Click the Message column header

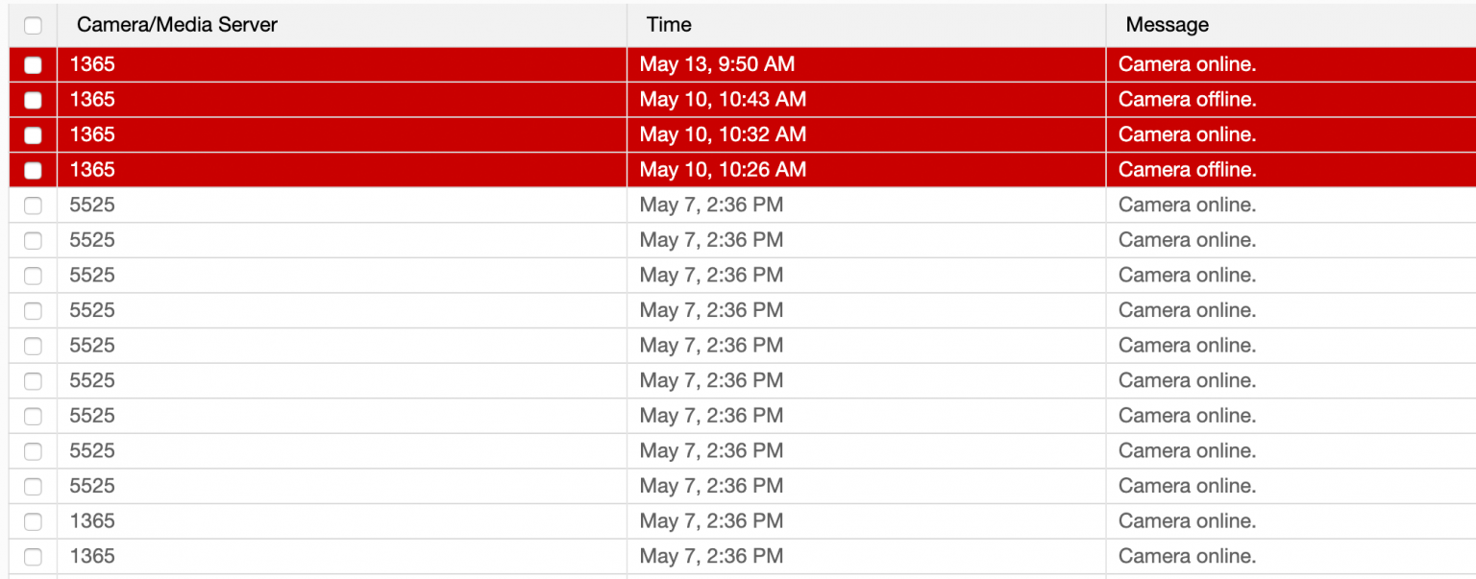click(1167, 25)
